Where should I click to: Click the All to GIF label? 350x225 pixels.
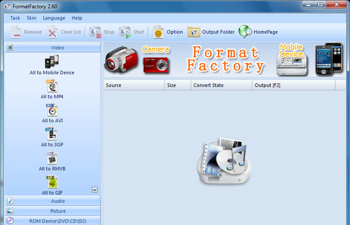[x=52, y=193]
